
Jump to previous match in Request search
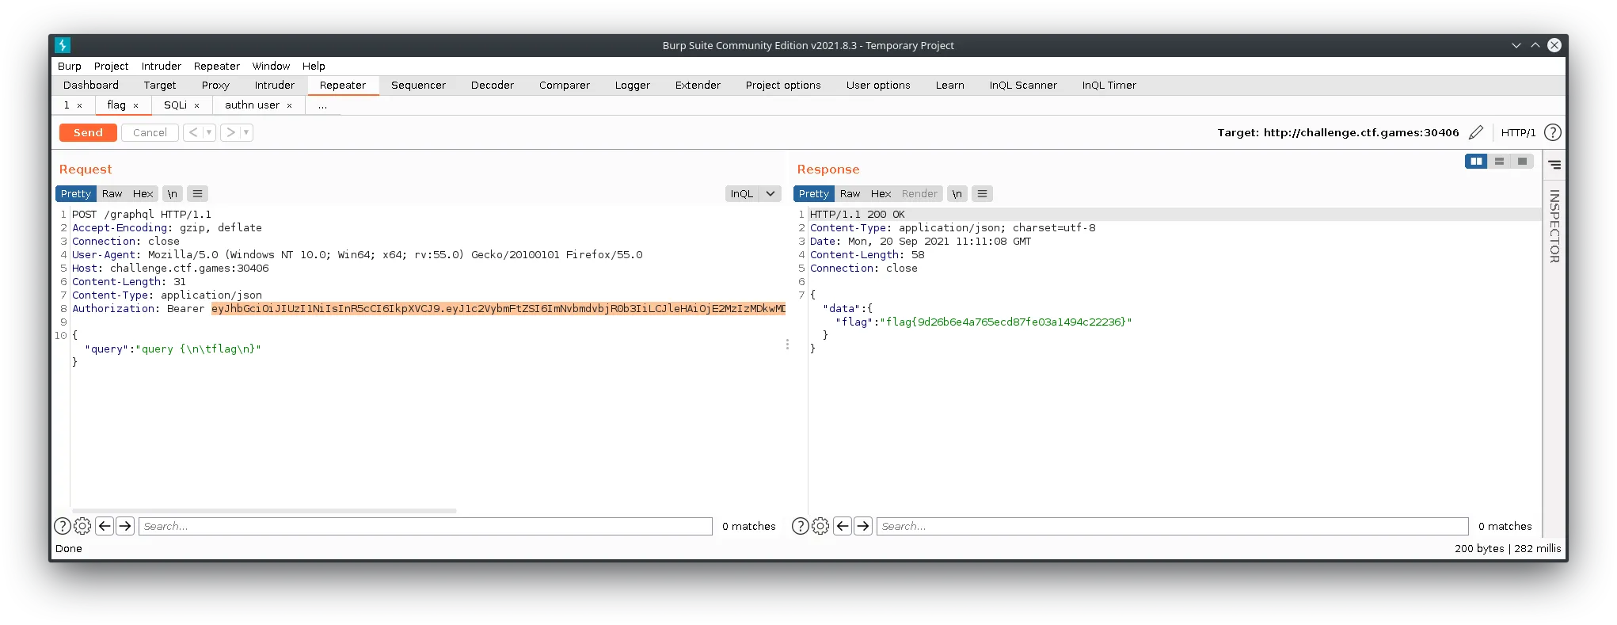click(105, 526)
